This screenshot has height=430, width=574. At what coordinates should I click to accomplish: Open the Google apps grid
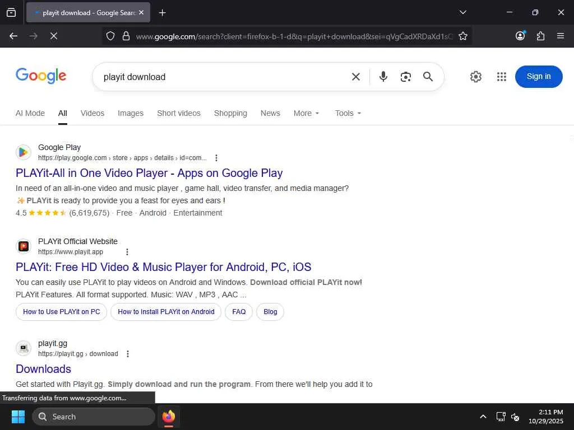pos(502,76)
